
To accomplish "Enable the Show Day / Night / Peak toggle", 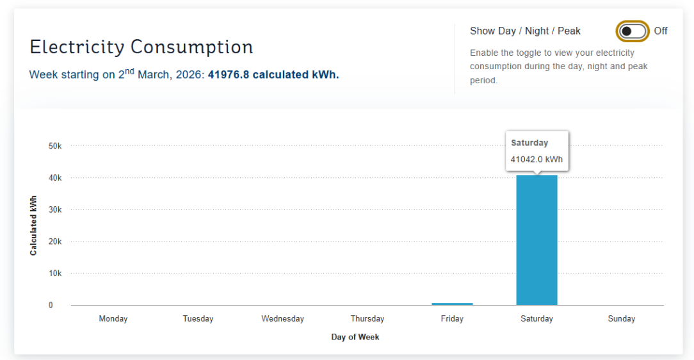I will (633, 31).
